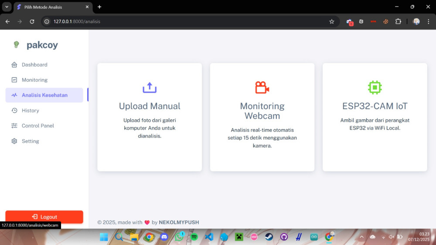Click the cookie extension icon in toolbar

coord(386,21)
